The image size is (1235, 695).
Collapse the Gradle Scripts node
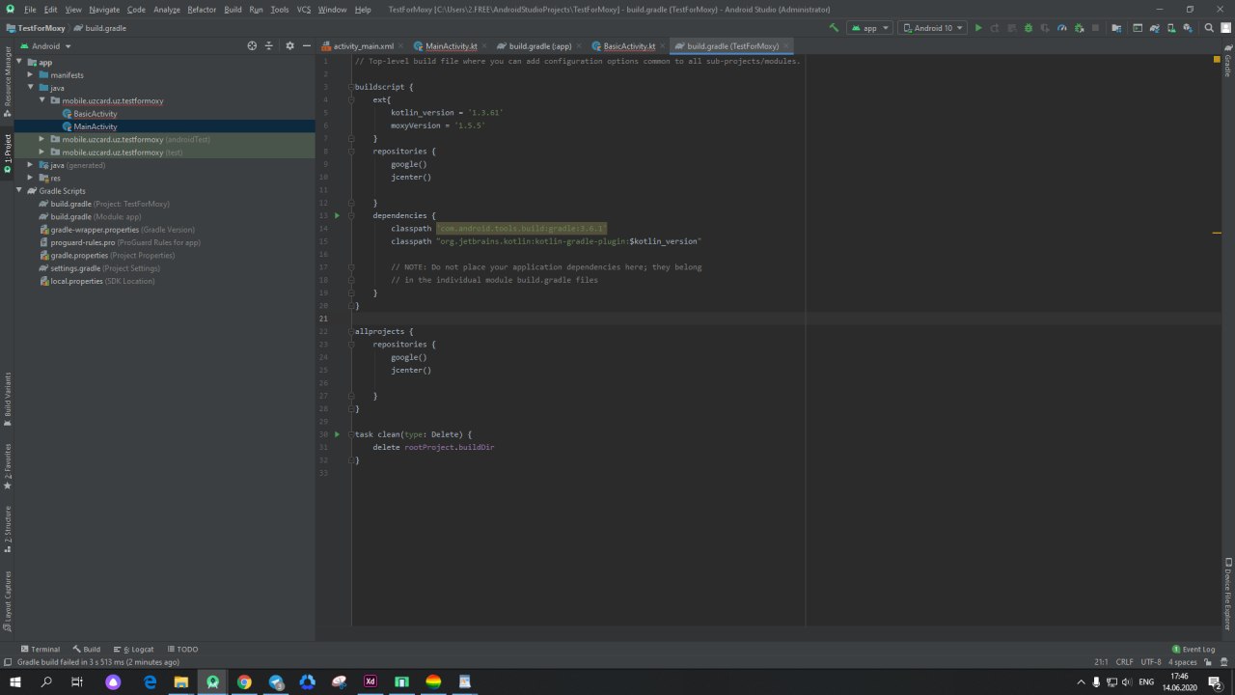[x=19, y=190]
